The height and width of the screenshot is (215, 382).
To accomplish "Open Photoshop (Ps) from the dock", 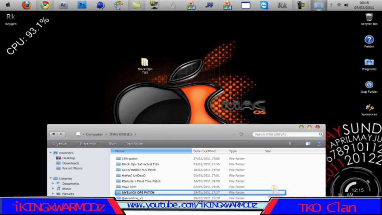I will tap(81, 5).
